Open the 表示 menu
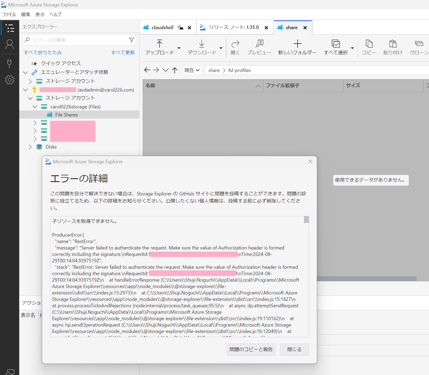The width and height of the screenshot is (429, 375). click(x=40, y=14)
